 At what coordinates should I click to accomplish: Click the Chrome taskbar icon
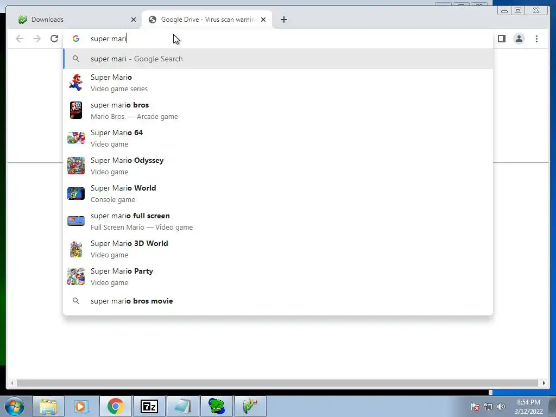pyautogui.click(x=116, y=406)
